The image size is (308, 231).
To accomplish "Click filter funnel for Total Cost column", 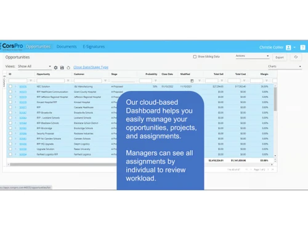I will (x=244, y=81).
